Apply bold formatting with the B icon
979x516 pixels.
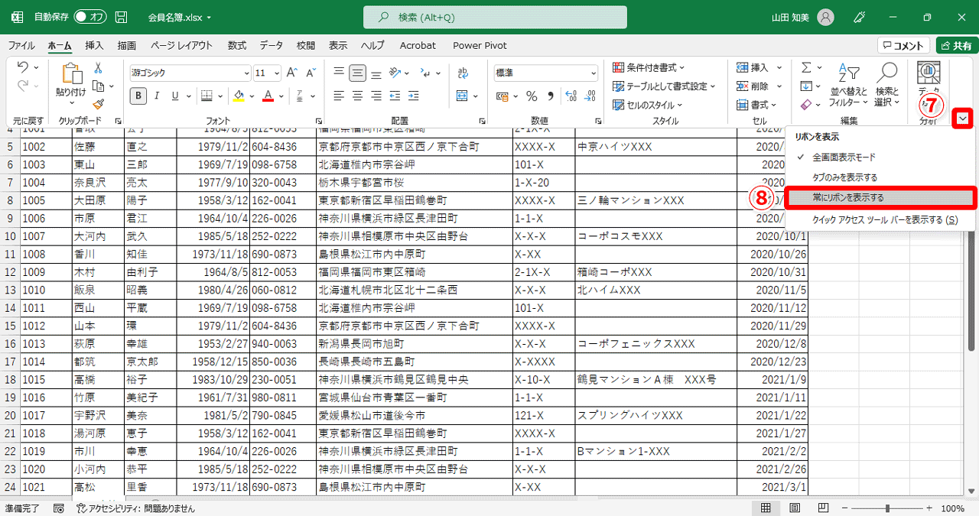pyautogui.click(x=138, y=96)
